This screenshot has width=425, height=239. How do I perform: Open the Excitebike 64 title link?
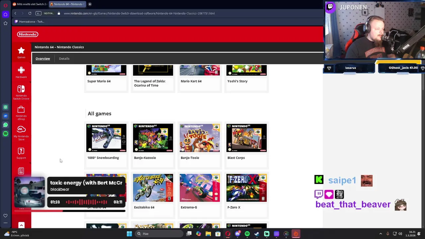(x=144, y=207)
